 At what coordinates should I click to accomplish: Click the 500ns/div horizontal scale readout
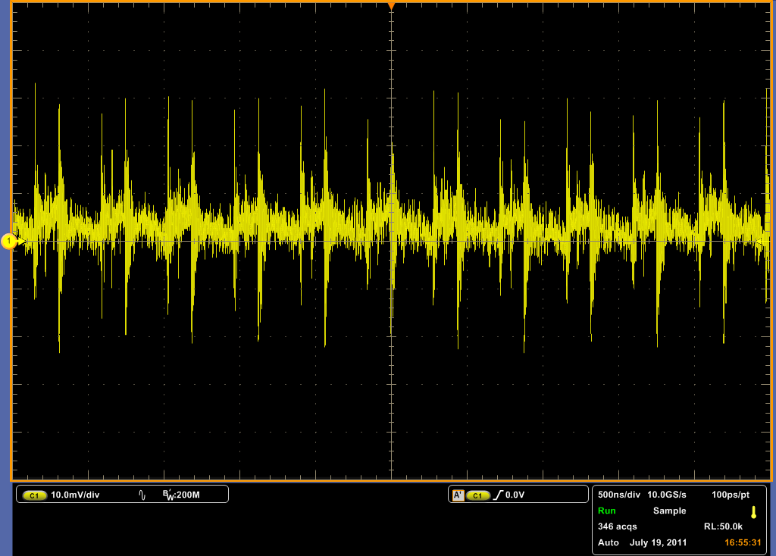(x=618, y=495)
